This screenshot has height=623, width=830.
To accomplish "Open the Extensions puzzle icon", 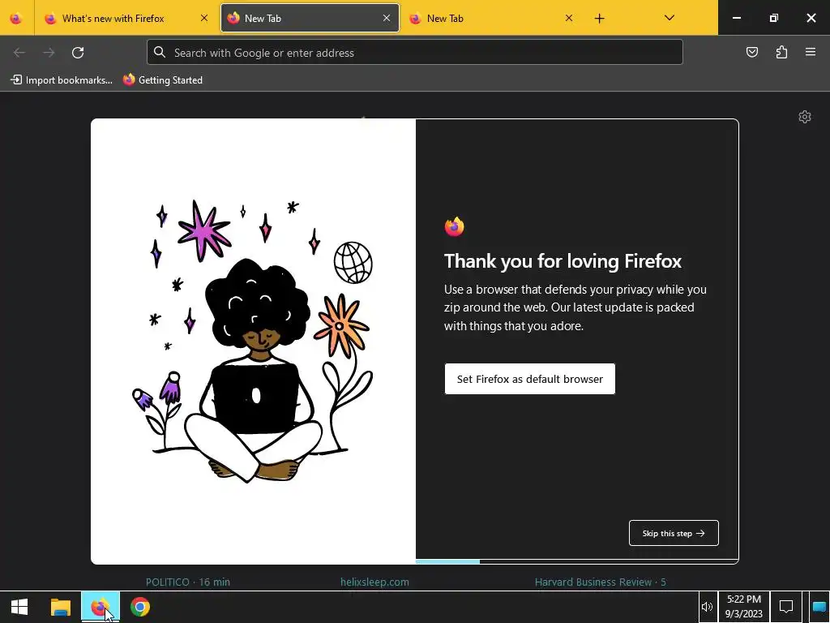I will pos(781,52).
